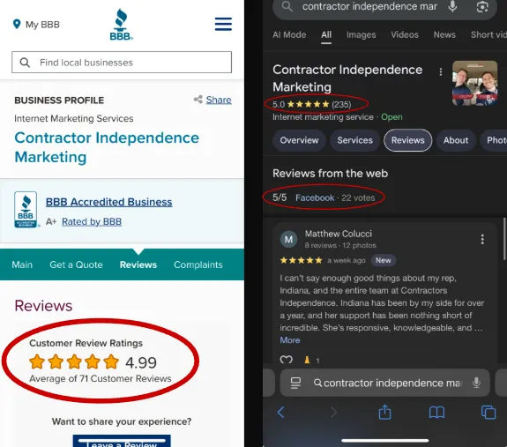Screen dimensions: 507x447
Task: Click the 4.99 rating value
Action: (x=141, y=362)
